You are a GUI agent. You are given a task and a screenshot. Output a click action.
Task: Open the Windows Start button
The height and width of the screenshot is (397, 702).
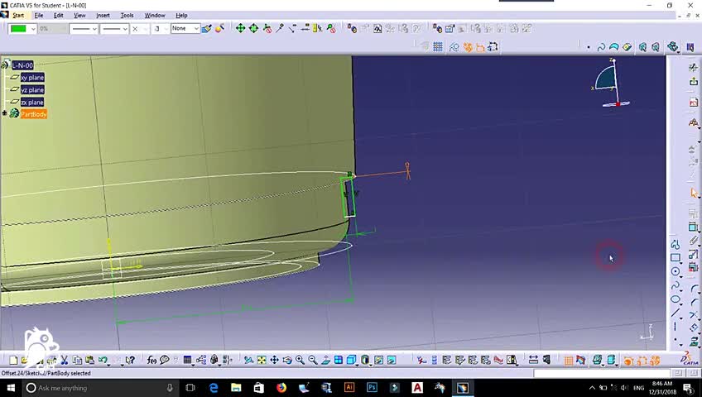pyautogui.click(x=11, y=388)
